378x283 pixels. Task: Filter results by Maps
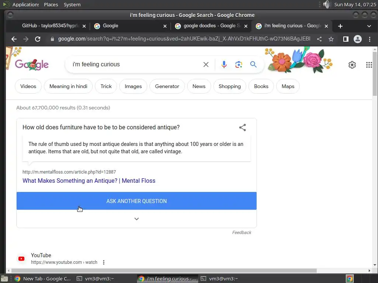tap(288, 86)
